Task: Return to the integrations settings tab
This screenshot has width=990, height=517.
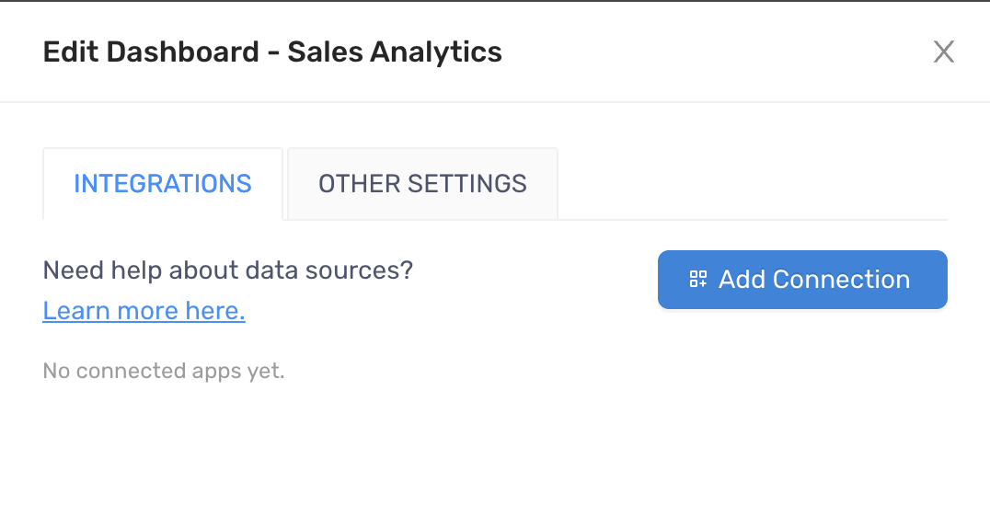Action: point(163,184)
